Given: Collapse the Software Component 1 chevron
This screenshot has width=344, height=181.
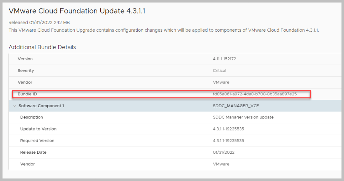Looking at the screenshot, I should [x=14, y=106].
